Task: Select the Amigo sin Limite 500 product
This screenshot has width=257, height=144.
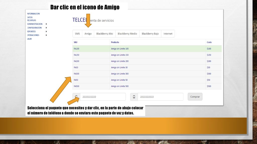Action: 158,86
